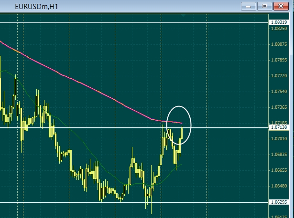Click the chart shift triangle marker at top
Screen dimensions: 294x218
pyautogui.click(x=184, y=15)
